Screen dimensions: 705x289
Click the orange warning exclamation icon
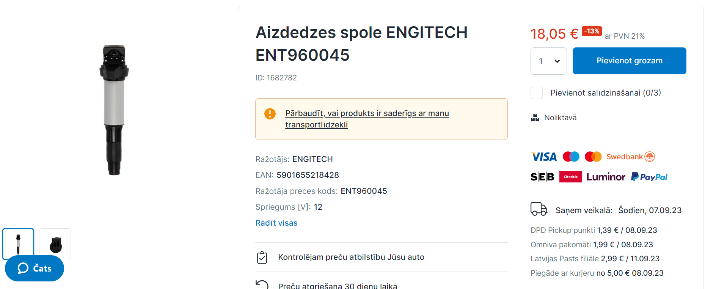click(x=270, y=113)
